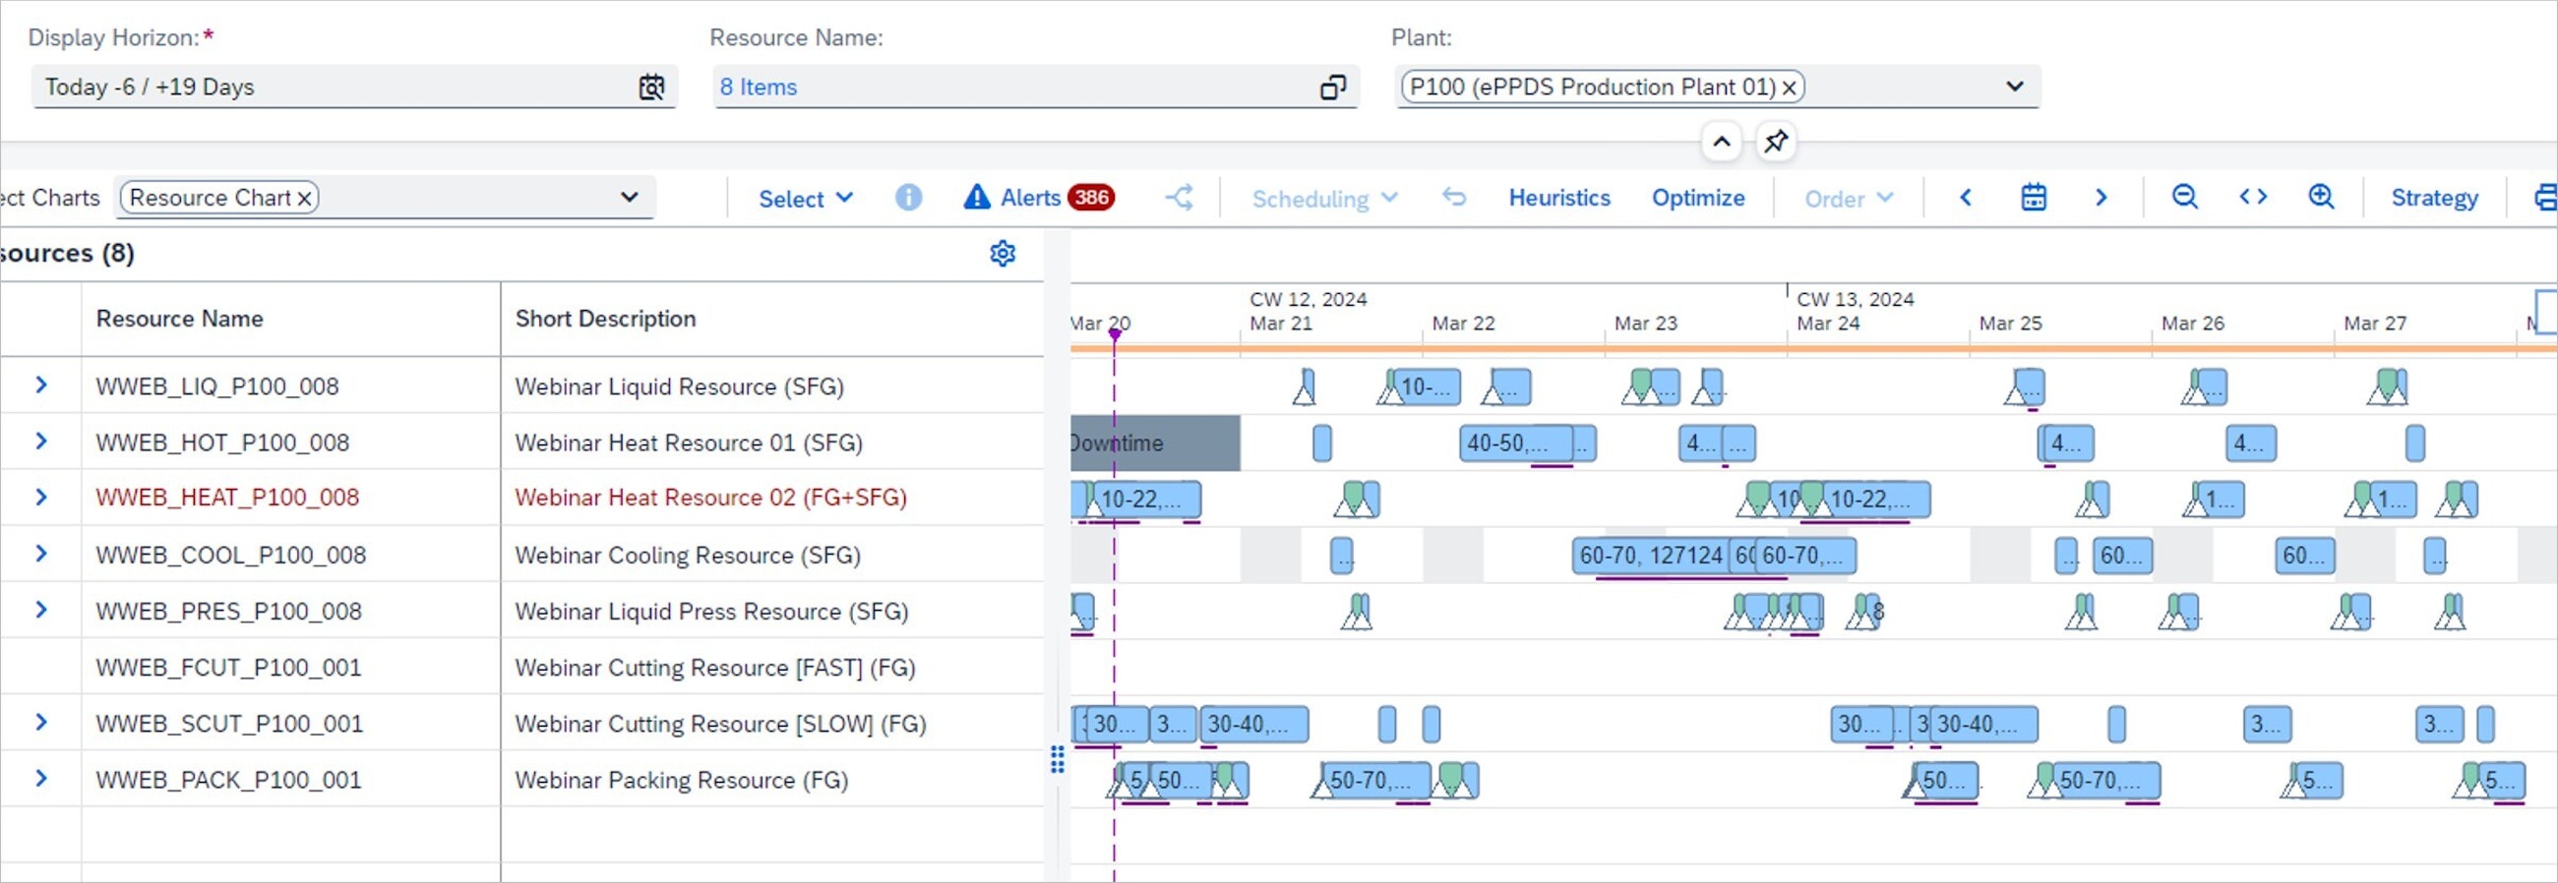This screenshot has width=2558, height=883.
Task: Expand the WWEB_PACK_P100_001 resource row
Action: tap(40, 779)
